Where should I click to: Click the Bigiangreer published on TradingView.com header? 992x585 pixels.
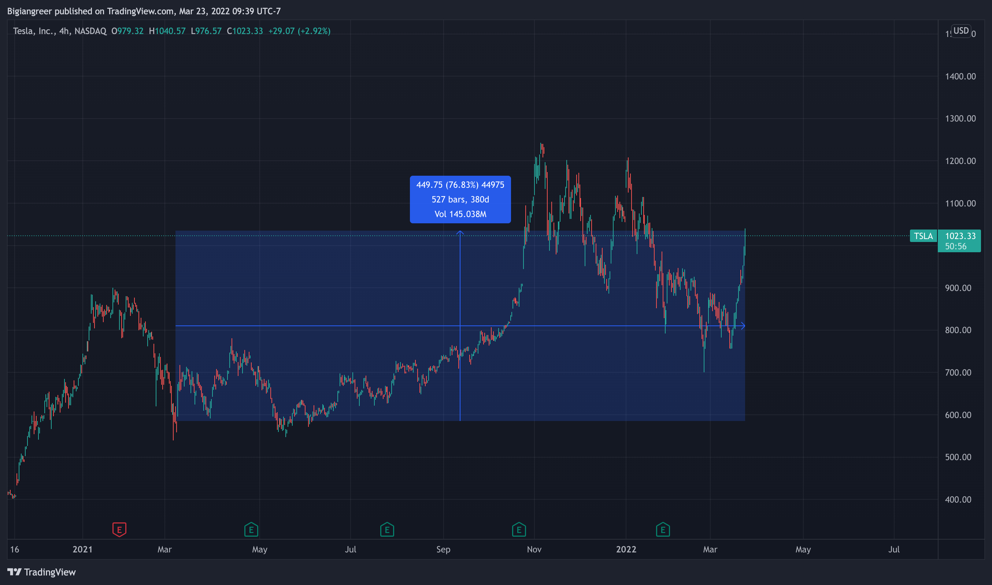click(144, 11)
